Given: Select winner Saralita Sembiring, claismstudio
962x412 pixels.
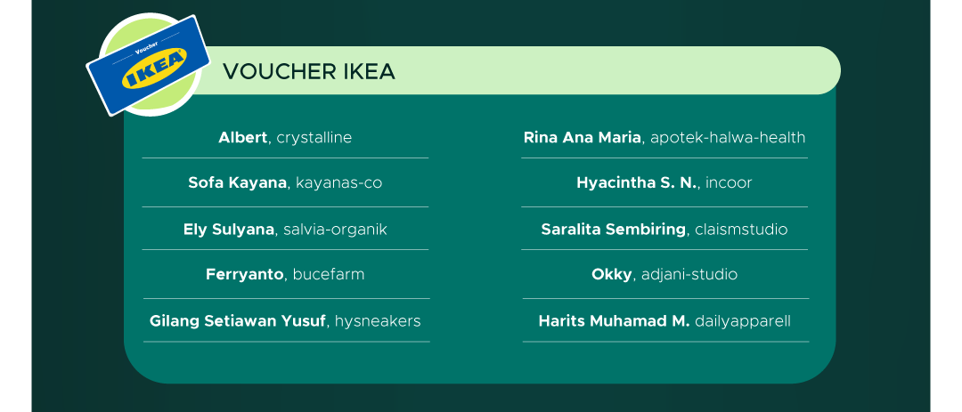Looking at the screenshot, I should (664, 230).
